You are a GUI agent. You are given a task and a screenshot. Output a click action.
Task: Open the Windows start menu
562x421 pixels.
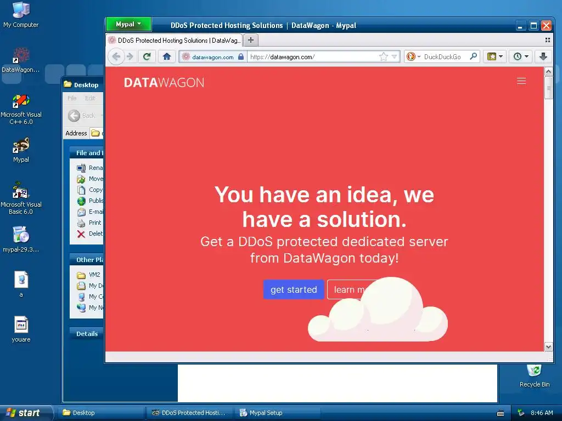(x=25, y=413)
